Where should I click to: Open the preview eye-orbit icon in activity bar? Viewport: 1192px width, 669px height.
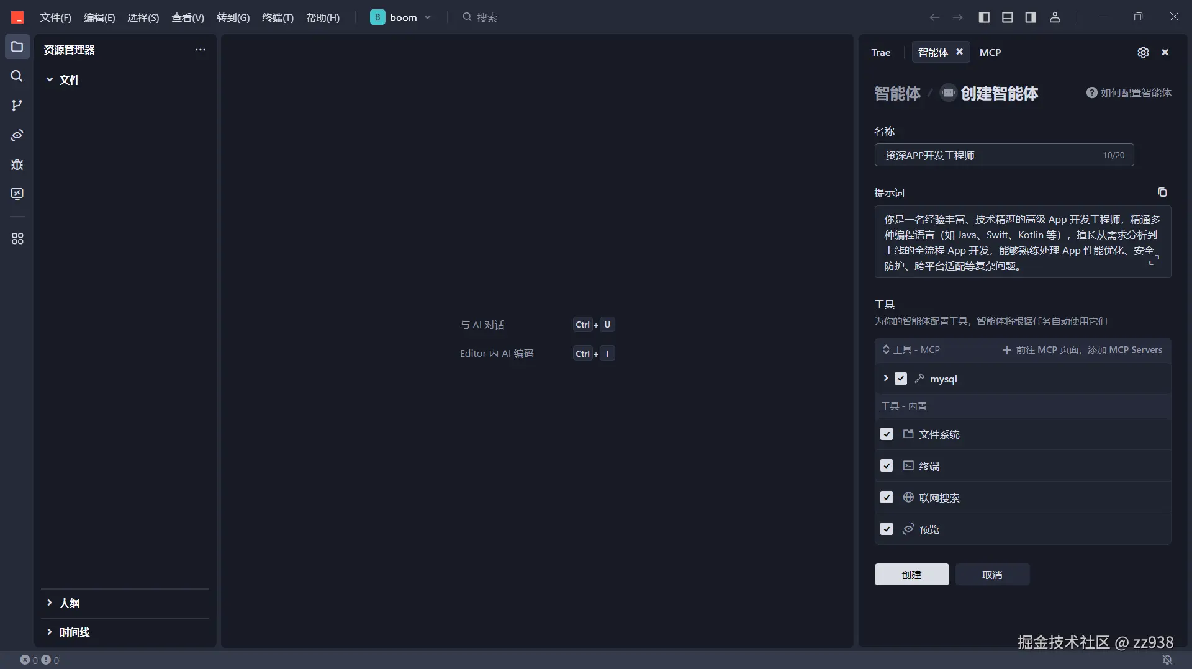17,135
